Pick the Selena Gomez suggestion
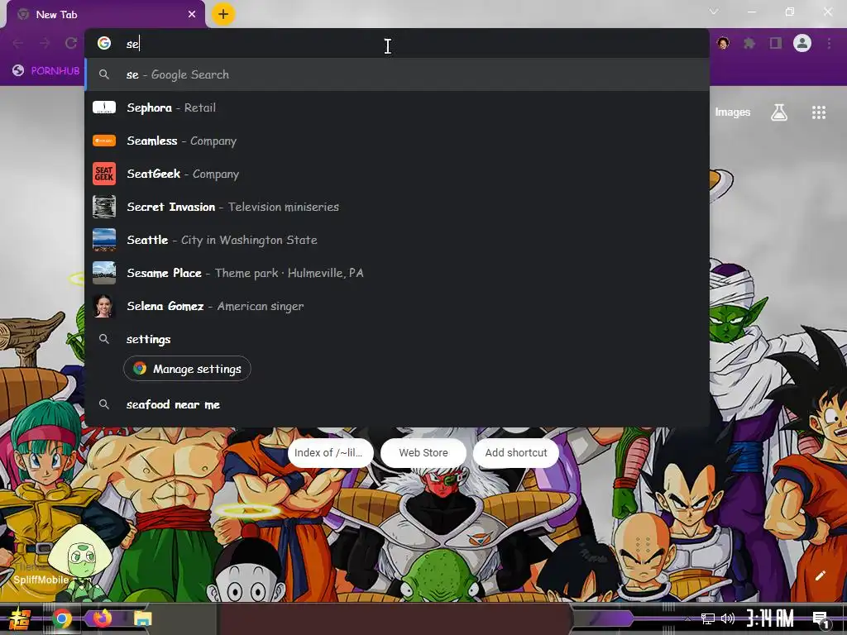 (397, 306)
